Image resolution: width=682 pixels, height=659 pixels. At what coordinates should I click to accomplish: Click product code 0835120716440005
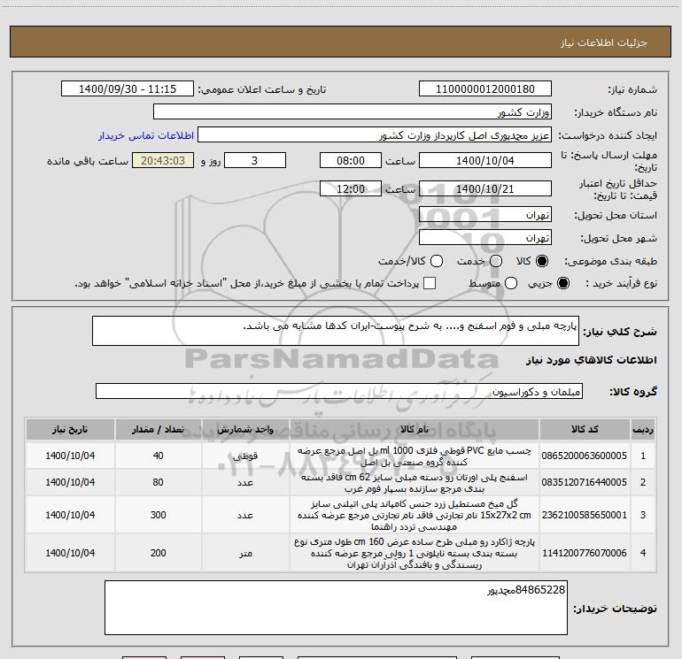pos(585,482)
